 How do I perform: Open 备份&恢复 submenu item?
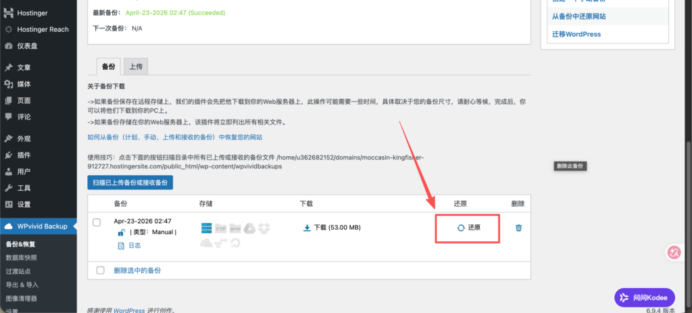coord(21,243)
